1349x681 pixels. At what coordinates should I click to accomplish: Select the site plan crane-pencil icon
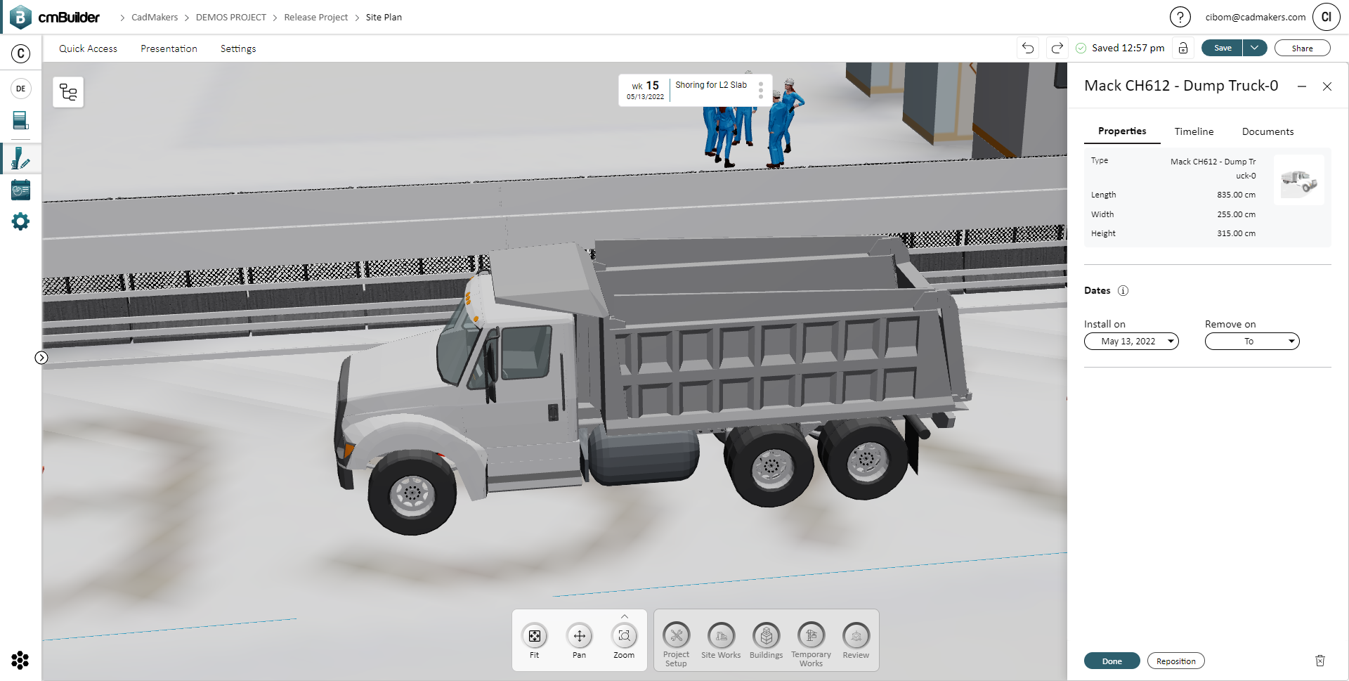pyautogui.click(x=21, y=159)
